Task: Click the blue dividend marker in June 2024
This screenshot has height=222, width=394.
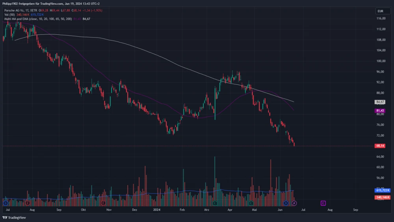Action: [x=286, y=203]
